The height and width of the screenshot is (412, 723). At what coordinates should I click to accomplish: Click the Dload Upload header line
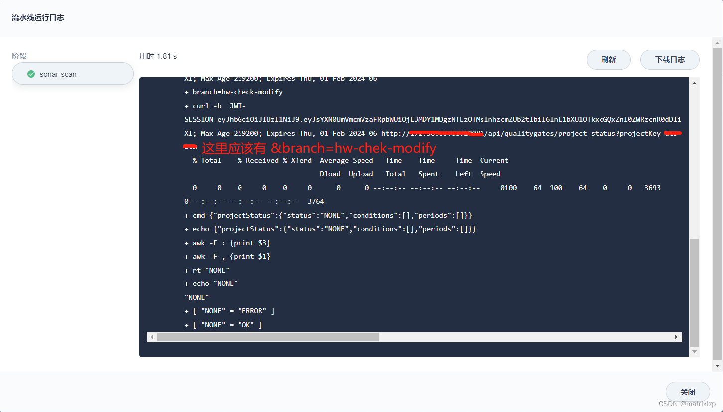[410, 174]
